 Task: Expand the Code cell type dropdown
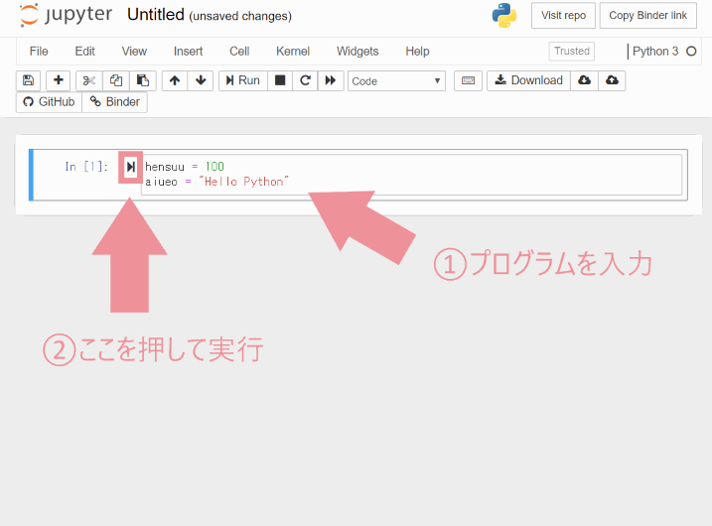point(396,81)
